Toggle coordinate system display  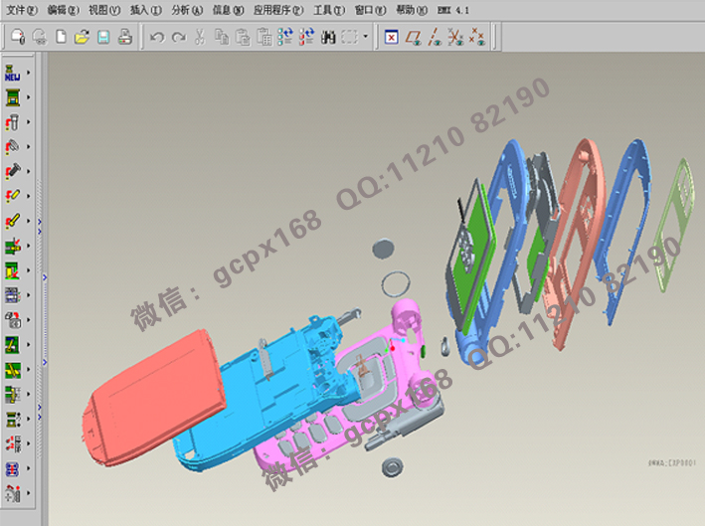476,38
